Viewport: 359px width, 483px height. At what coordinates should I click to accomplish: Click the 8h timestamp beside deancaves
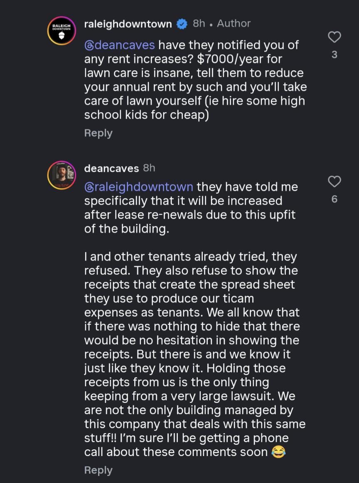[149, 168]
